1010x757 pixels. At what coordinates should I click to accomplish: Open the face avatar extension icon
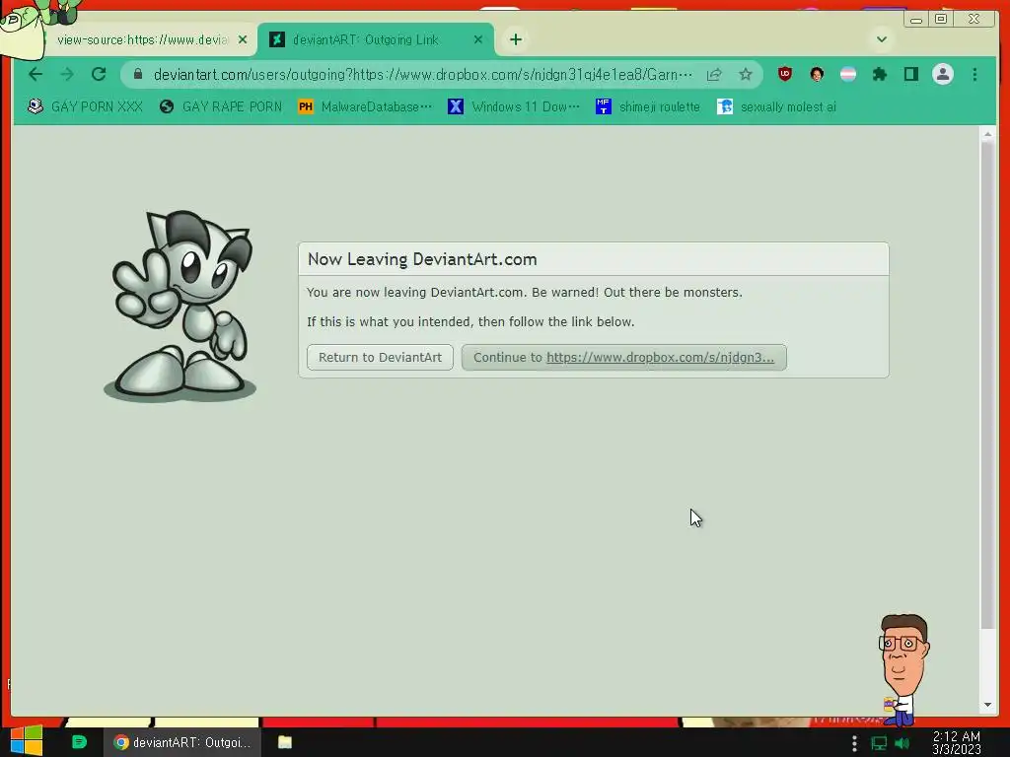click(817, 74)
